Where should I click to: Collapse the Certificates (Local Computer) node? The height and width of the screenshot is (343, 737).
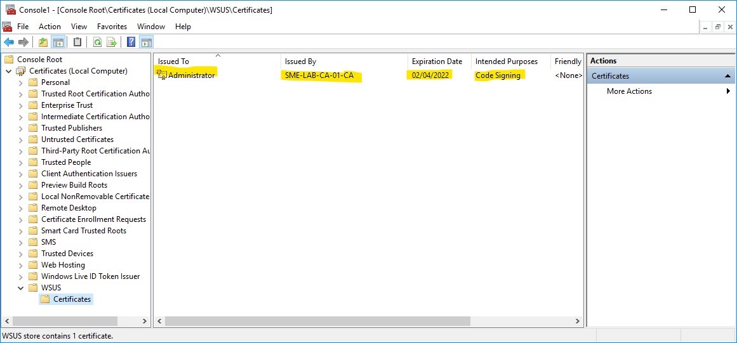pyautogui.click(x=8, y=71)
